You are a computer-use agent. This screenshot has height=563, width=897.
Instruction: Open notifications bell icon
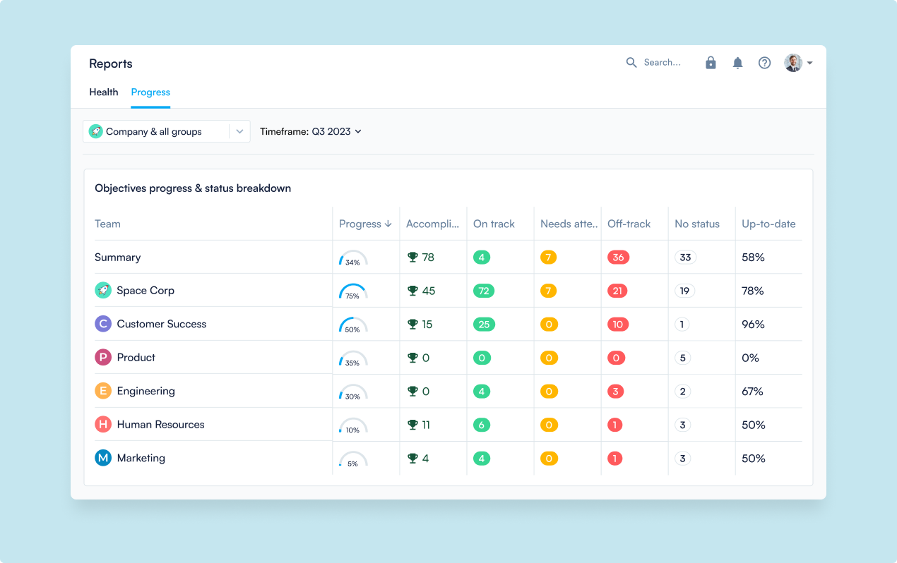tap(737, 63)
